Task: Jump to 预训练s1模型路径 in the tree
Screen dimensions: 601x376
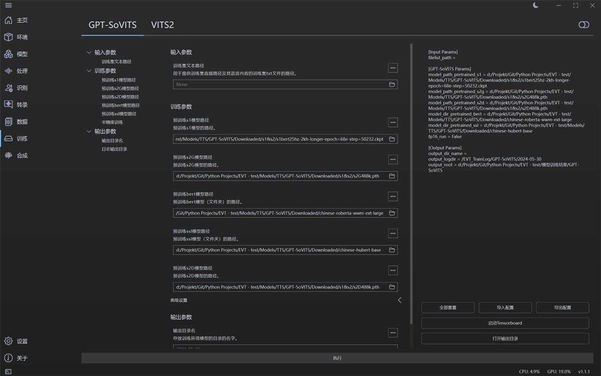Action: pyautogui.click(x=118, y=80)
